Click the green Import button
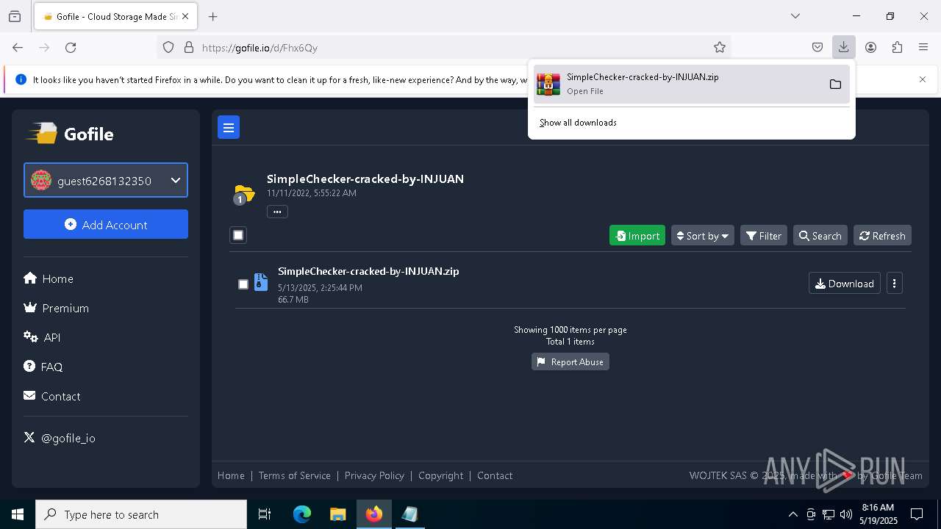The height and width of the screenshot is (529, 941). [x=637, y=235]
